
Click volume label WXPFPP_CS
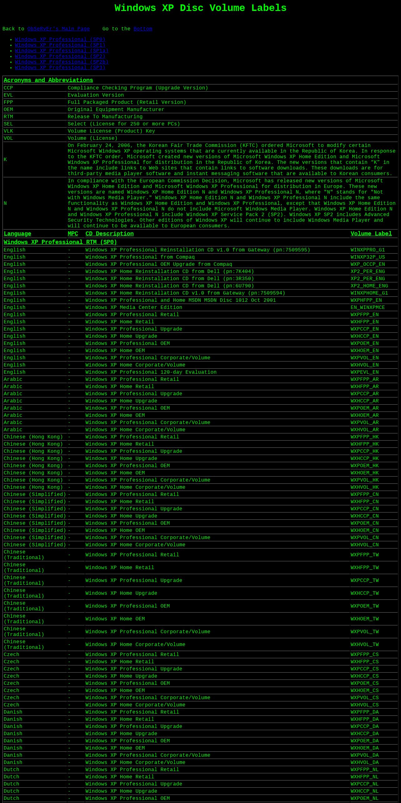364,654
